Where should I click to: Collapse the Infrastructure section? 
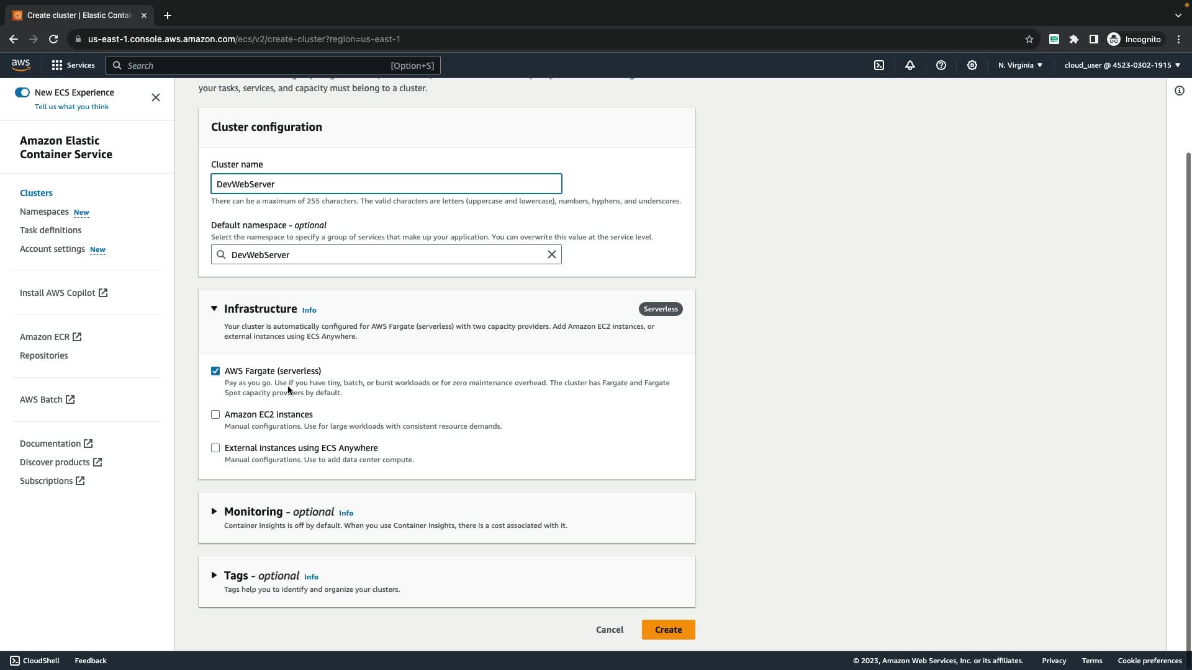(214, 308)
